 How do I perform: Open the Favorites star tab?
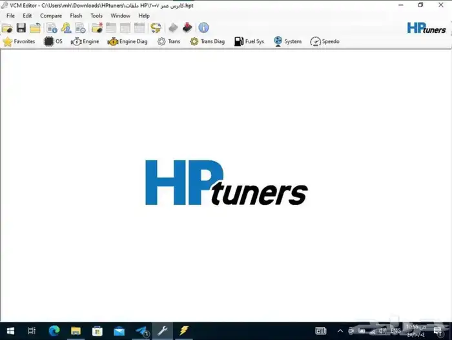tap(19, 41)
